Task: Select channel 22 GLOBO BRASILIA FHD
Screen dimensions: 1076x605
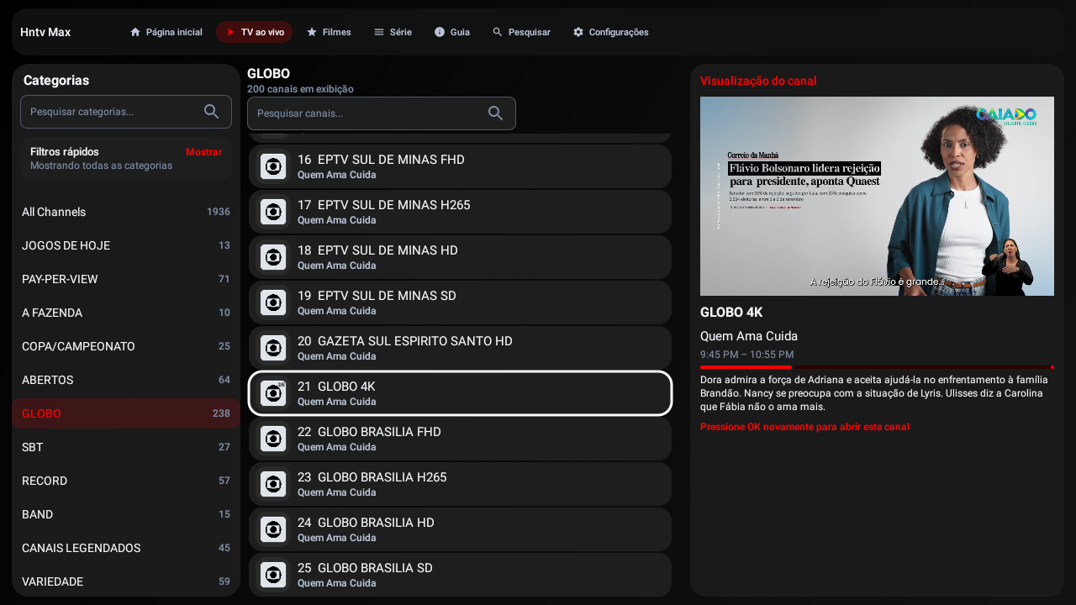Action: pyautogui.click(x=460, y=439)
